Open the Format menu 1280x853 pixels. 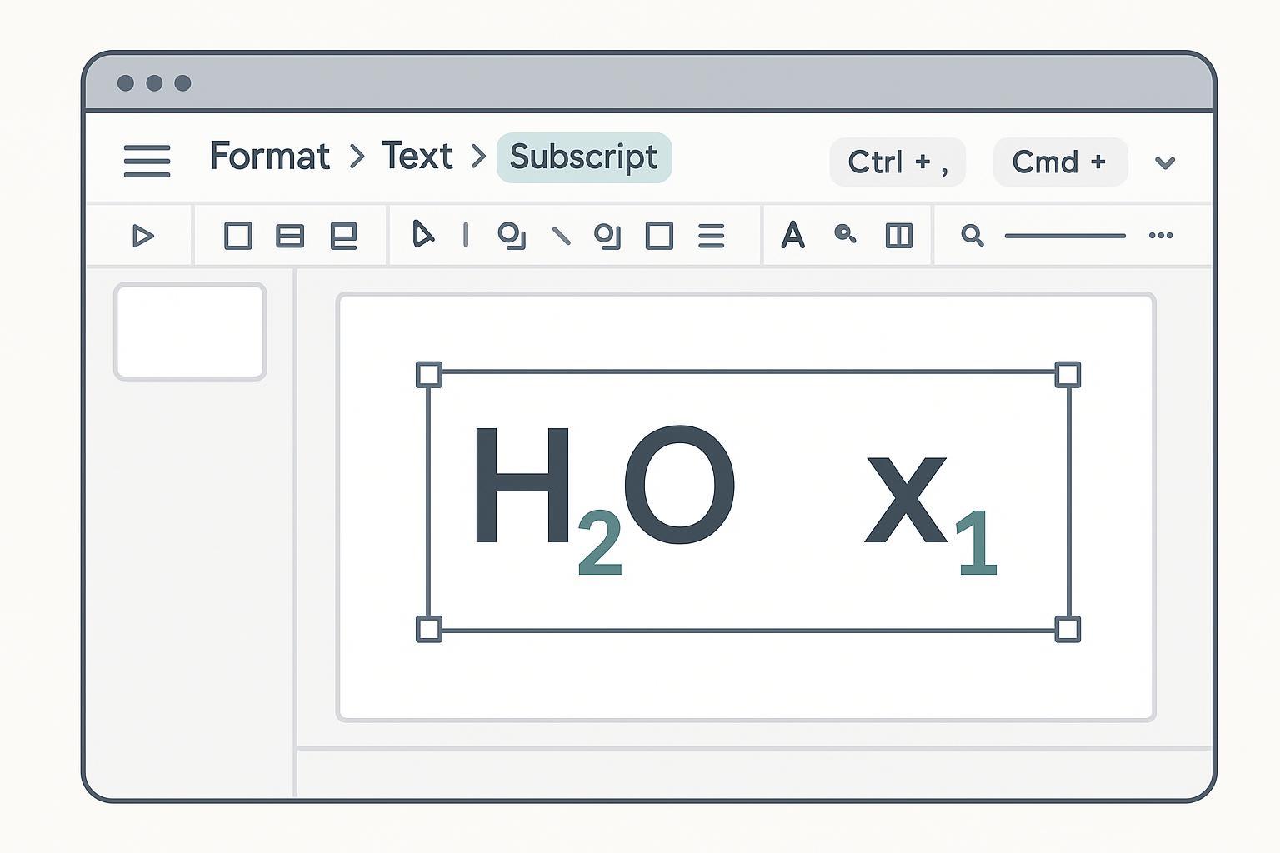(269, 157)
